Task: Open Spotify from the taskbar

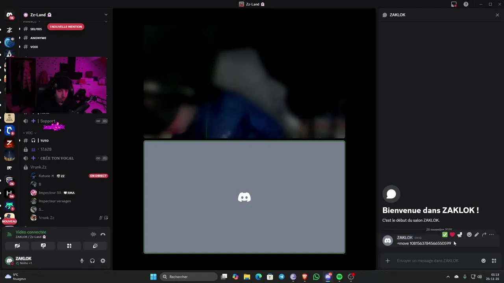Action: (x=339, y=277)
